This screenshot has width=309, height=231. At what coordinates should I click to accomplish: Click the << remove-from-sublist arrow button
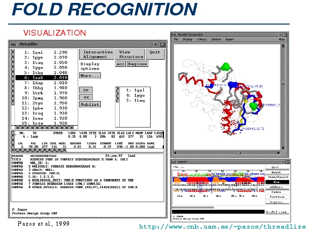pos(85,97)
